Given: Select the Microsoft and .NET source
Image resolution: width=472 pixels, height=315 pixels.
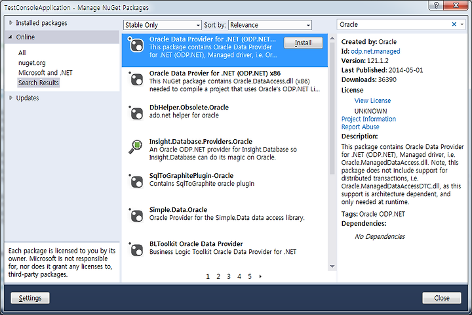Looking at the screenshot, I should [x=45, y=73].
